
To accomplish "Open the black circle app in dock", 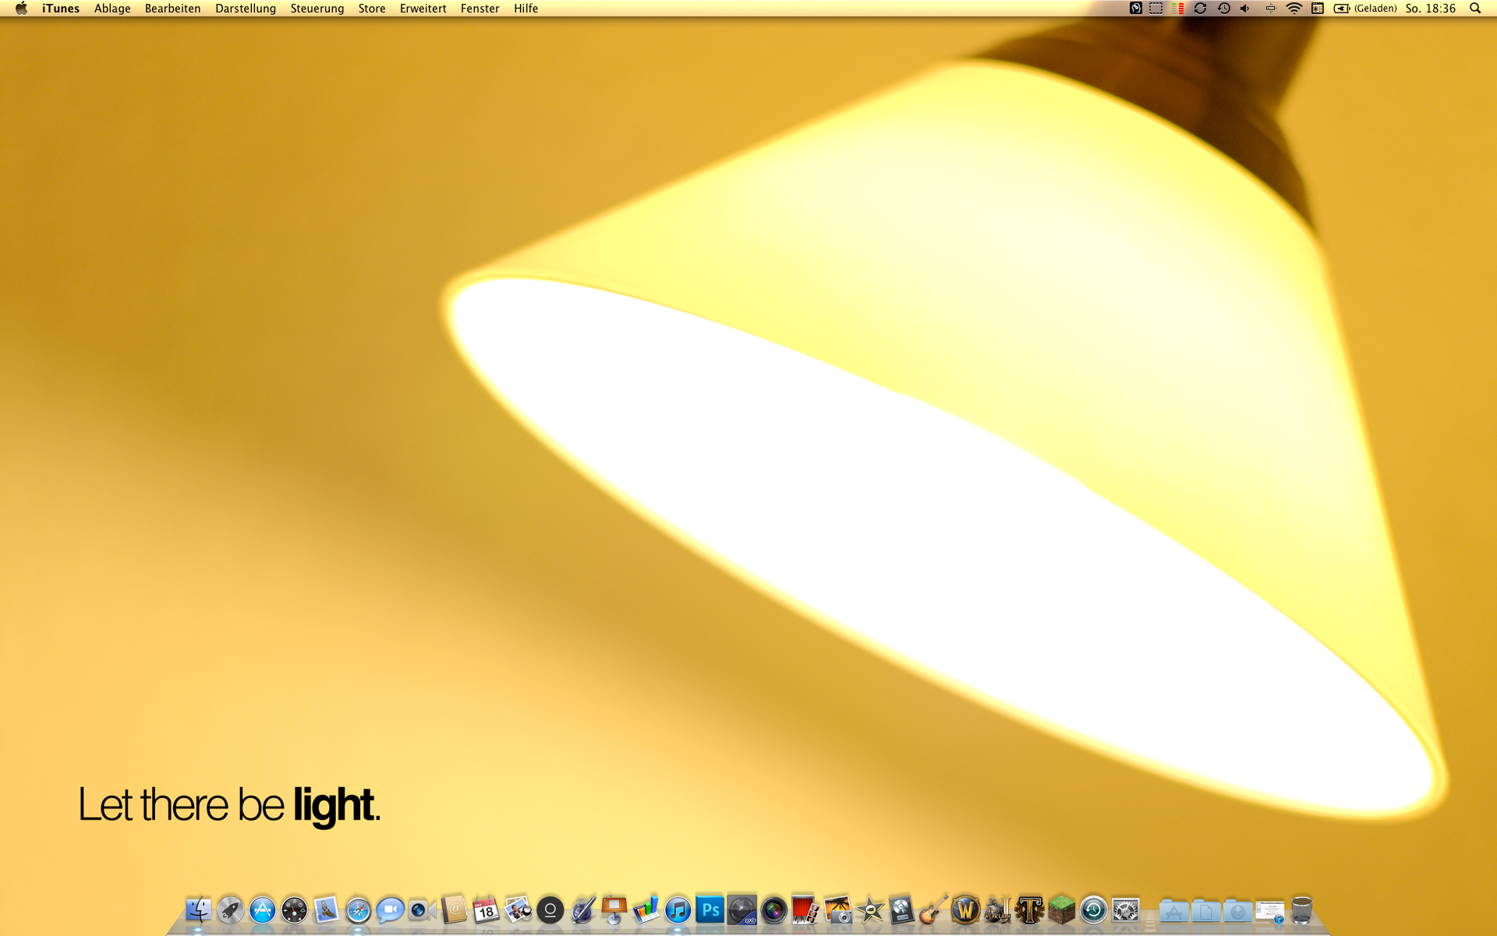I will (x=550, y=909).
